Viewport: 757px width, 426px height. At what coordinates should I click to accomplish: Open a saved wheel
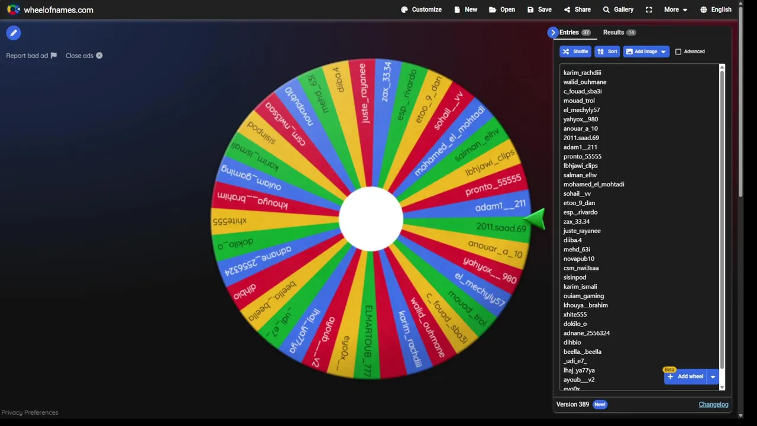click(502, 9)
